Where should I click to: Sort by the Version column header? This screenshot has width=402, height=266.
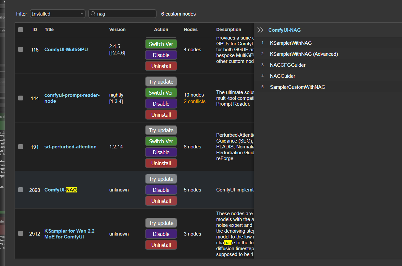click(x=117, y=29)
